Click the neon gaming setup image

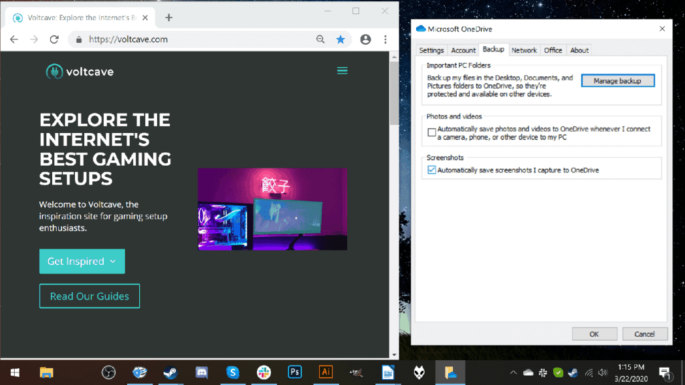tap(273, 209)
